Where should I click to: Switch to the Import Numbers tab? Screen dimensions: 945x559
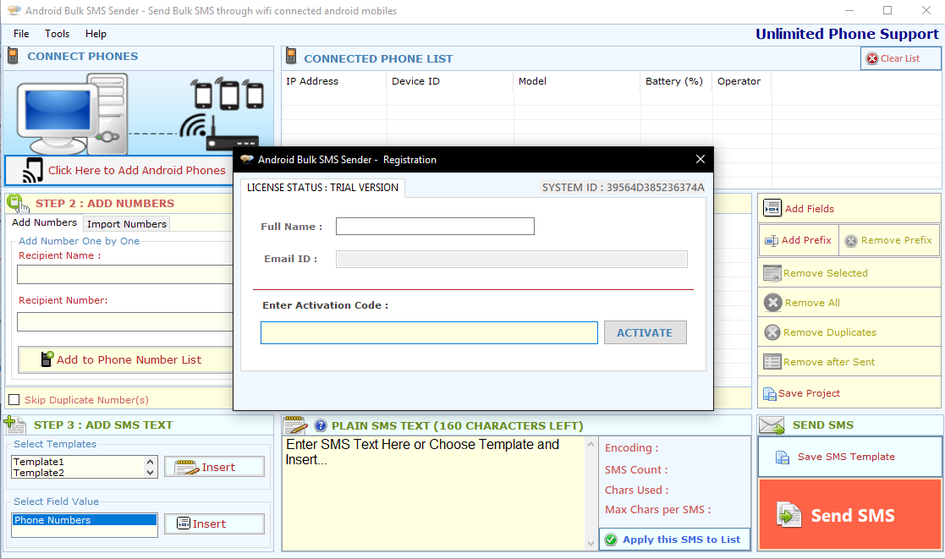(127, 224)
